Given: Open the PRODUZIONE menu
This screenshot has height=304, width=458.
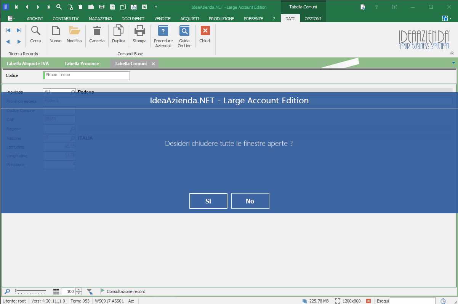Looking at the screenshot, I should pyautogui.click(x=221, y=19).
